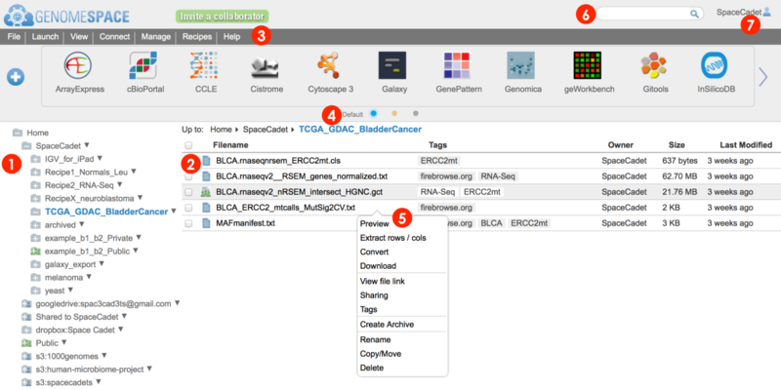The width and height of the screenshot is (781, 390).
Task: Open the Launch menu
Action: pos(45,37)
